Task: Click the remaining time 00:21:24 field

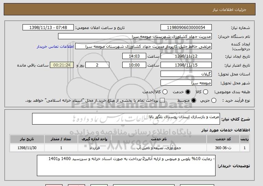Action: [x=62, y=65]
